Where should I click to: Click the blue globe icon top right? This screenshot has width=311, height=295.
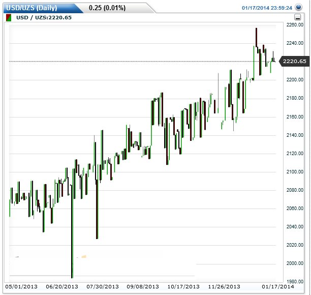pos(298,7)
